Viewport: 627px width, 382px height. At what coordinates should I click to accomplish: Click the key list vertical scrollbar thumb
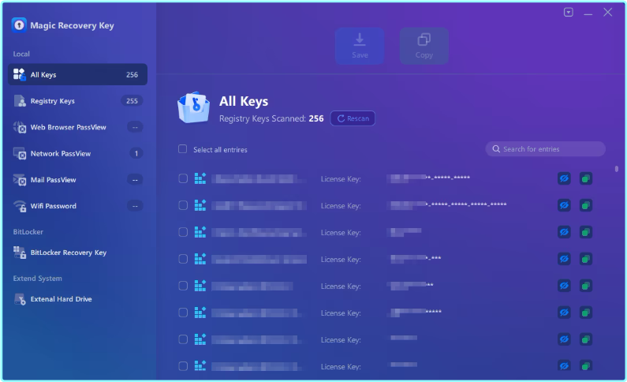[616, 169]
